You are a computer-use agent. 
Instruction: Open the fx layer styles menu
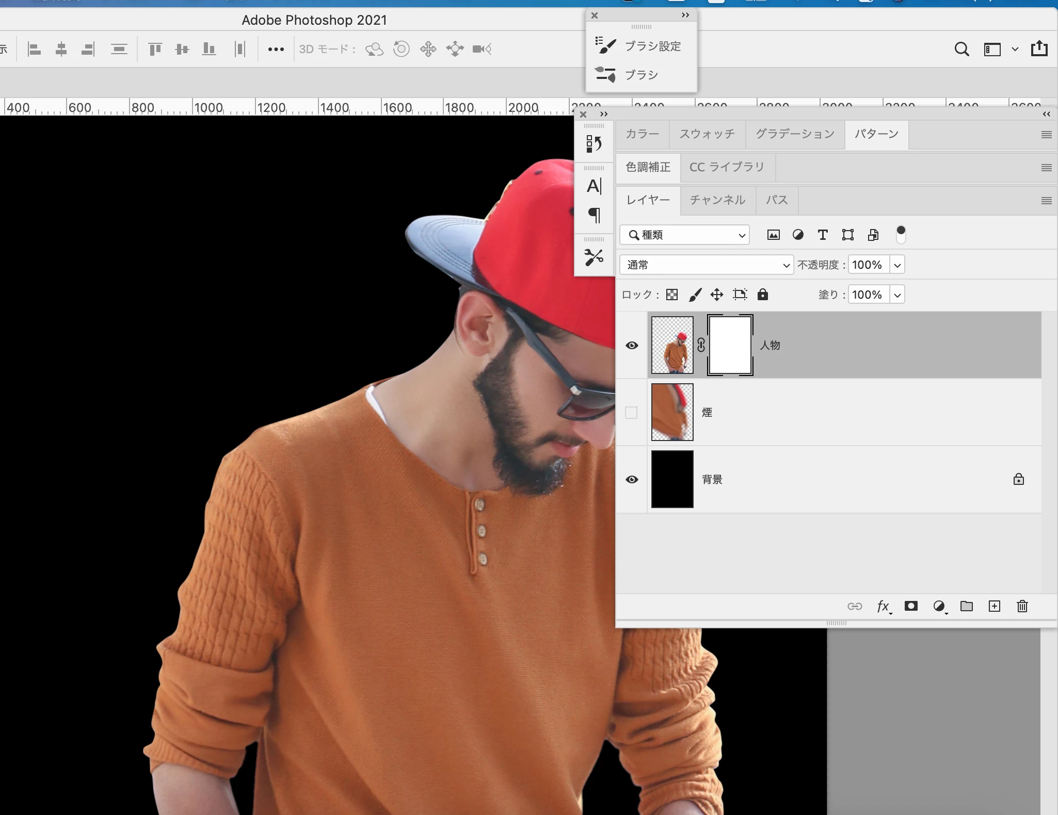[x=883, y=606]
